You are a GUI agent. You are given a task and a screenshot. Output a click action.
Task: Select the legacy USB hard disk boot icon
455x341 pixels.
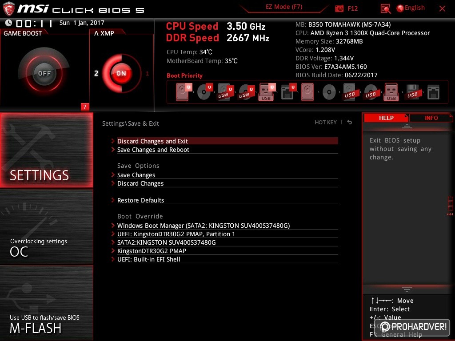click(350, 92)
